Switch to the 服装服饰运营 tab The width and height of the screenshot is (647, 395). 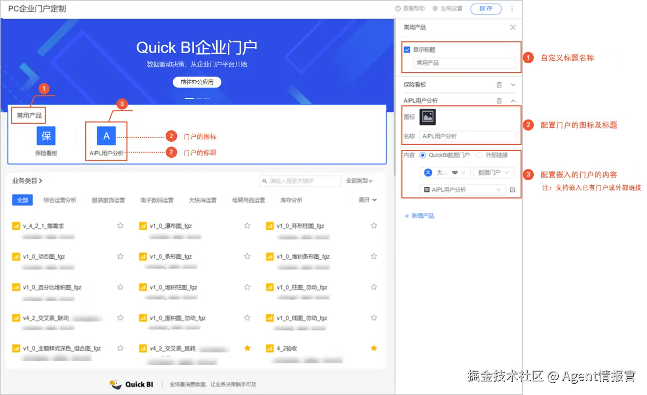pos(108,200)
